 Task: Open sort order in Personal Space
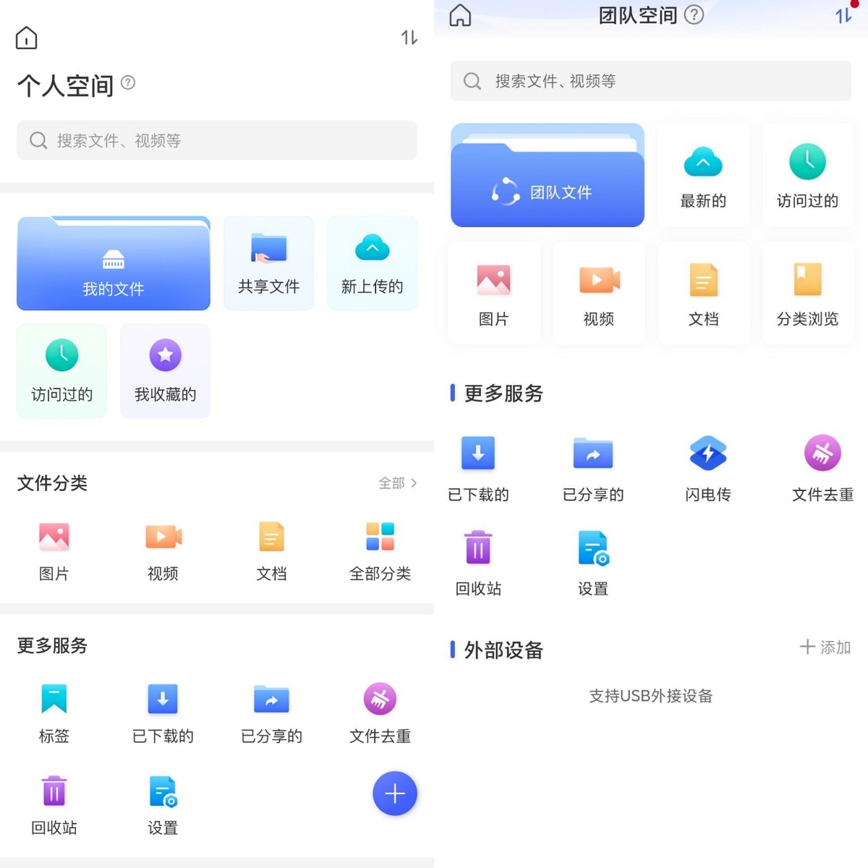coord(408,39)
